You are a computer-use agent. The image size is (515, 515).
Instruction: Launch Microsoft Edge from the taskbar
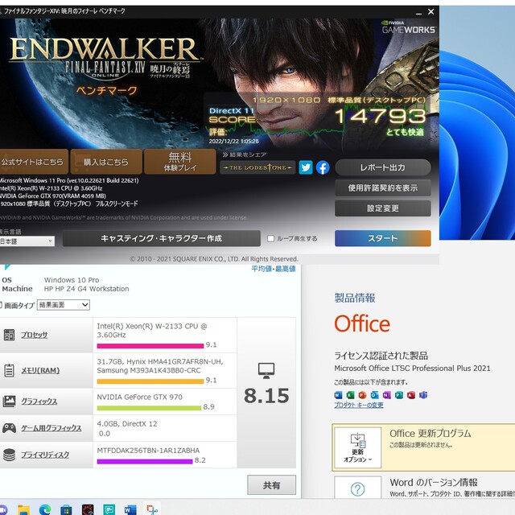[45, 509]
